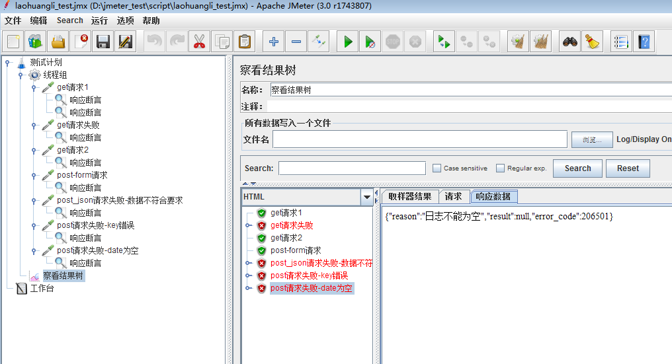This screenshot has height=364, width=672.
Task: Click the Reset button
Action: 628,168
